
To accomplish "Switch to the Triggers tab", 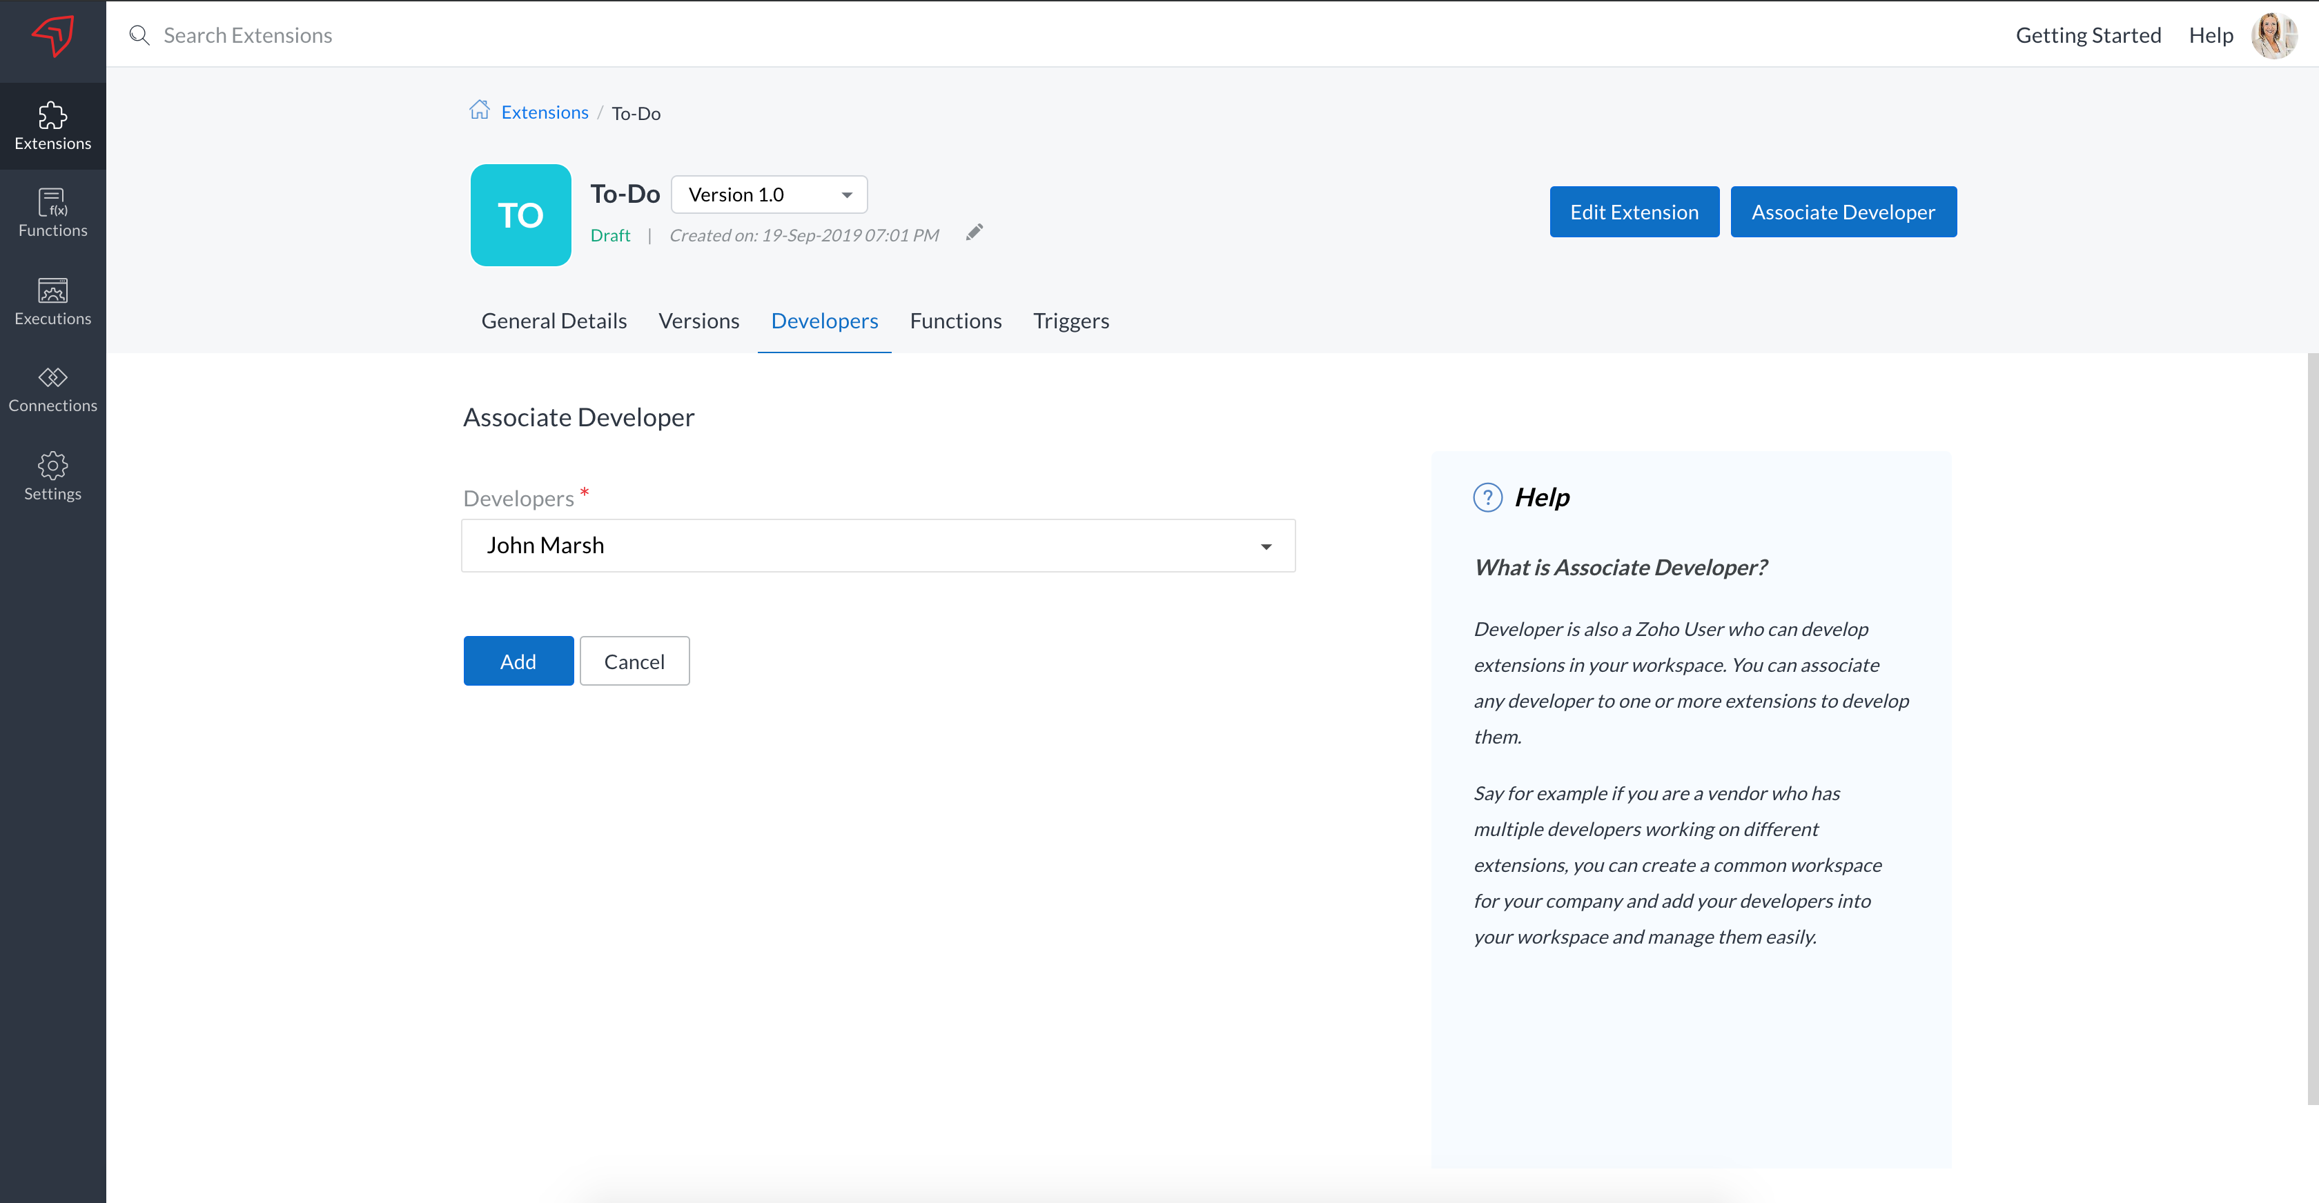I will click(x=1070, y=321).
